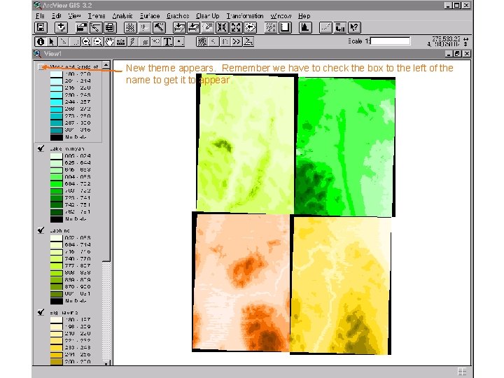Click the Add Theme plus icon
The image size is (504, 378).
61,27
